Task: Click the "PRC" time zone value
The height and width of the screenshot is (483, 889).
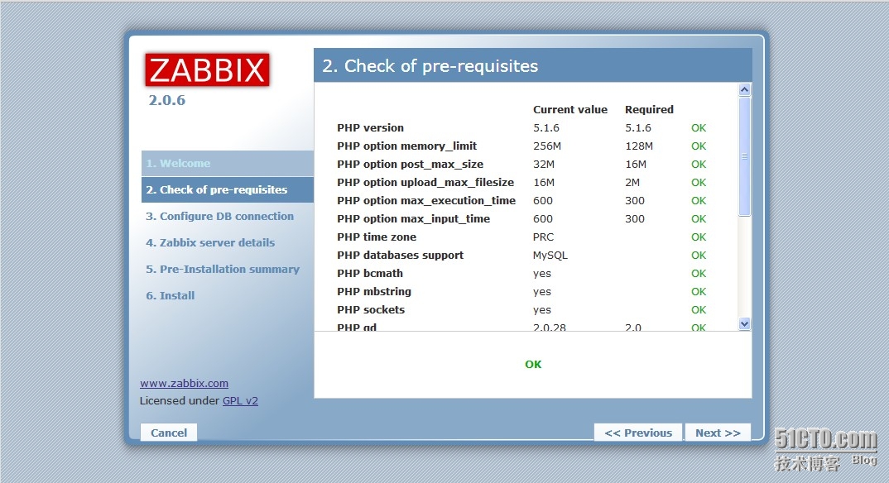Action: point(543,237)
